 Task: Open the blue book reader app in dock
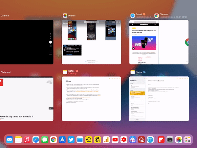tap(150, 140)
